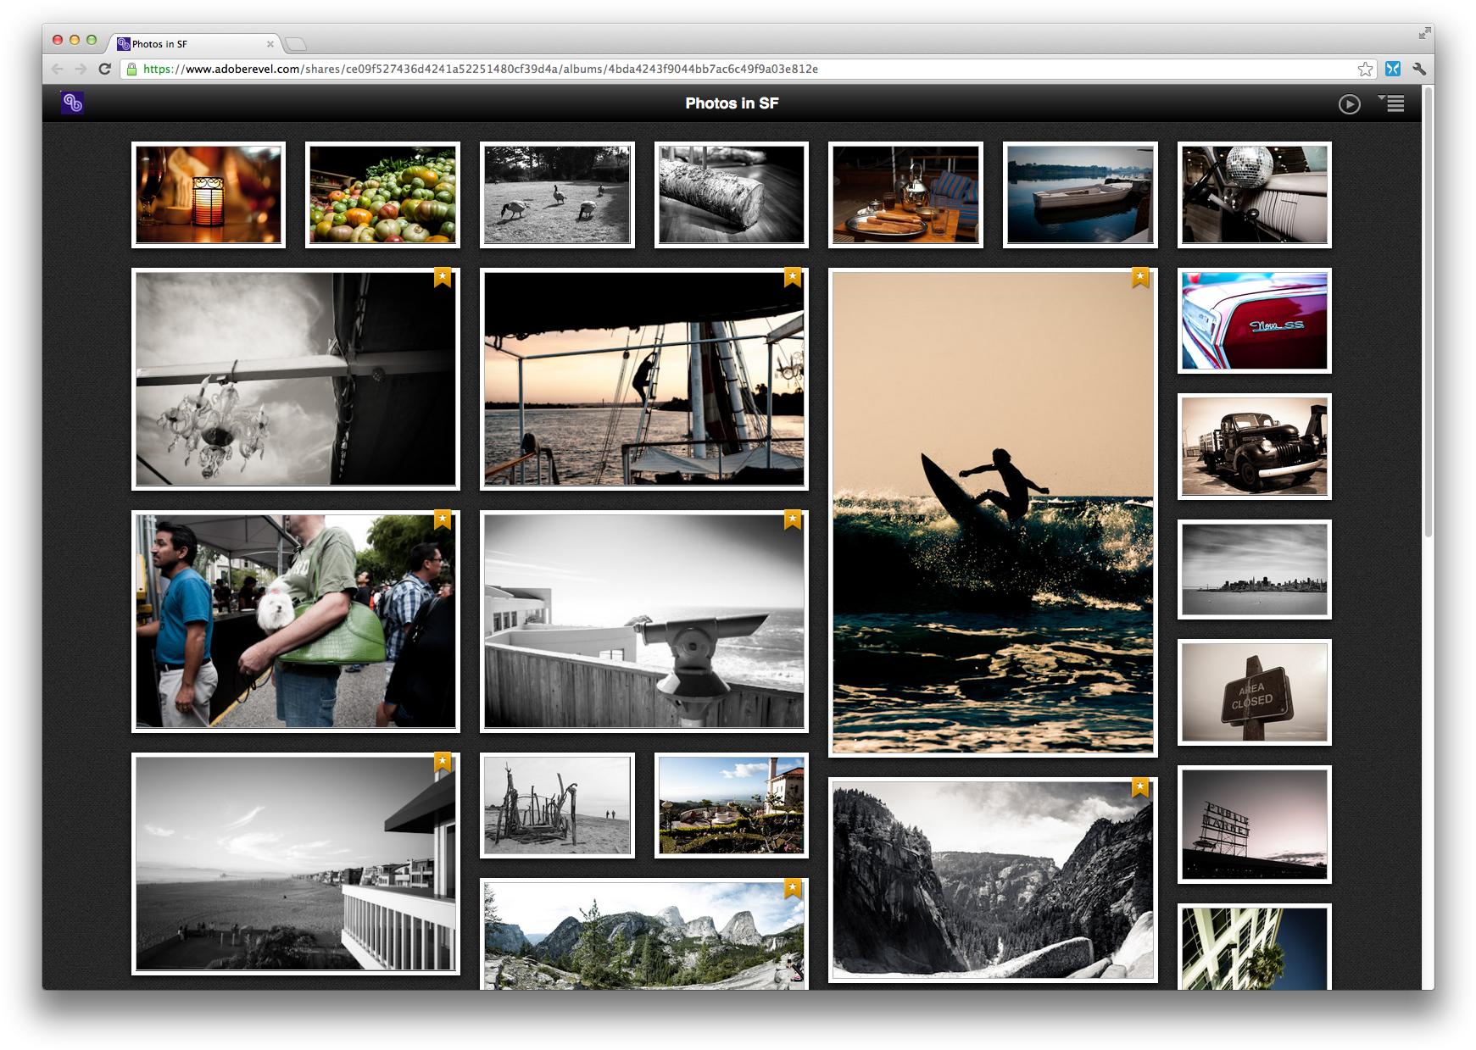
Task: Start the slideshow with the play icon
Action: (x=1350, y=103)
